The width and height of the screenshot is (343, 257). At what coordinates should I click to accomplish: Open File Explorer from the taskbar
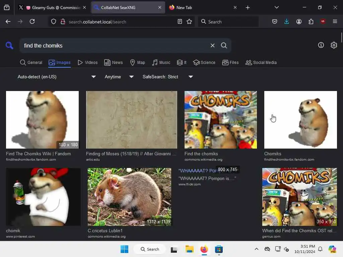pos(190,249)
